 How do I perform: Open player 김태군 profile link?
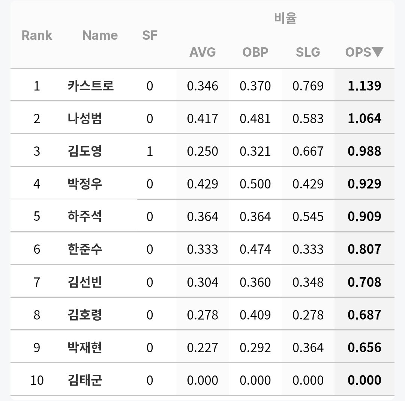(85, 380)
